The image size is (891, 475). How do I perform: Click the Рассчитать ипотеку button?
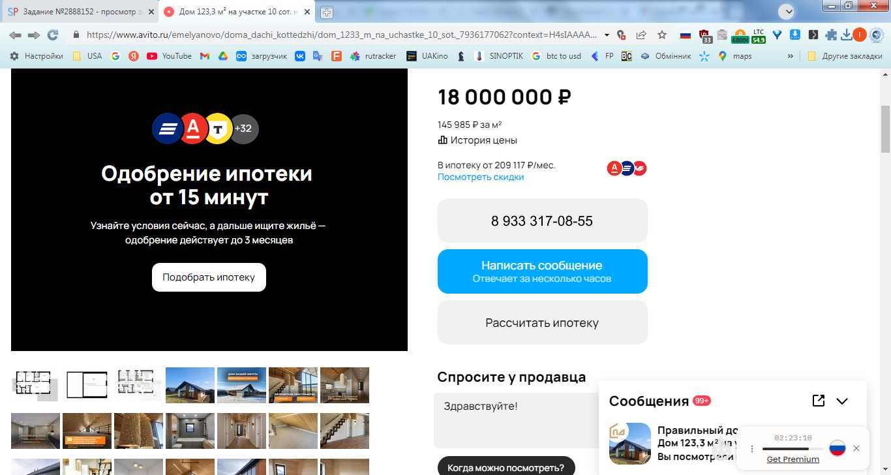pos(542,322)
